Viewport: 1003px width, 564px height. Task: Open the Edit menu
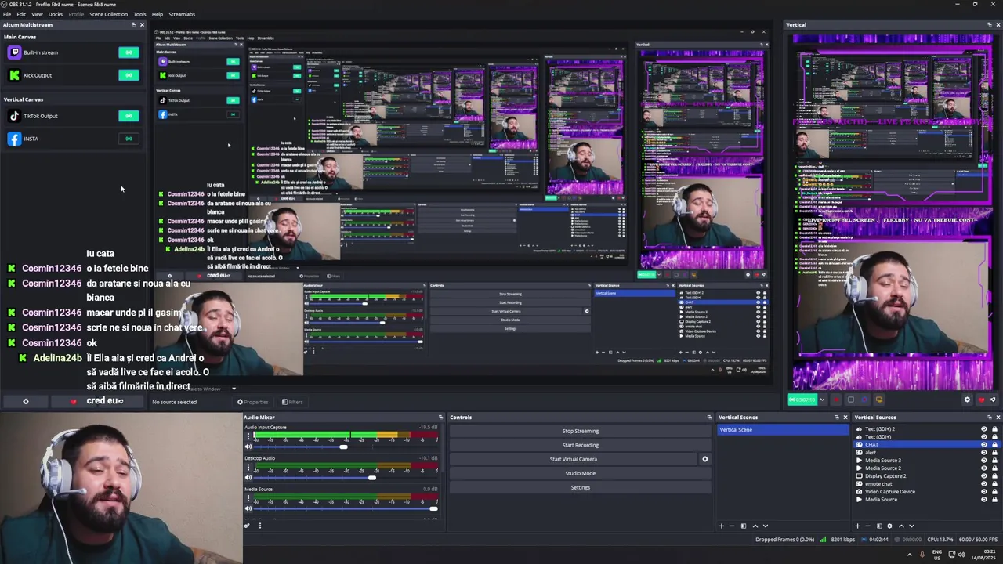point(21,14)
